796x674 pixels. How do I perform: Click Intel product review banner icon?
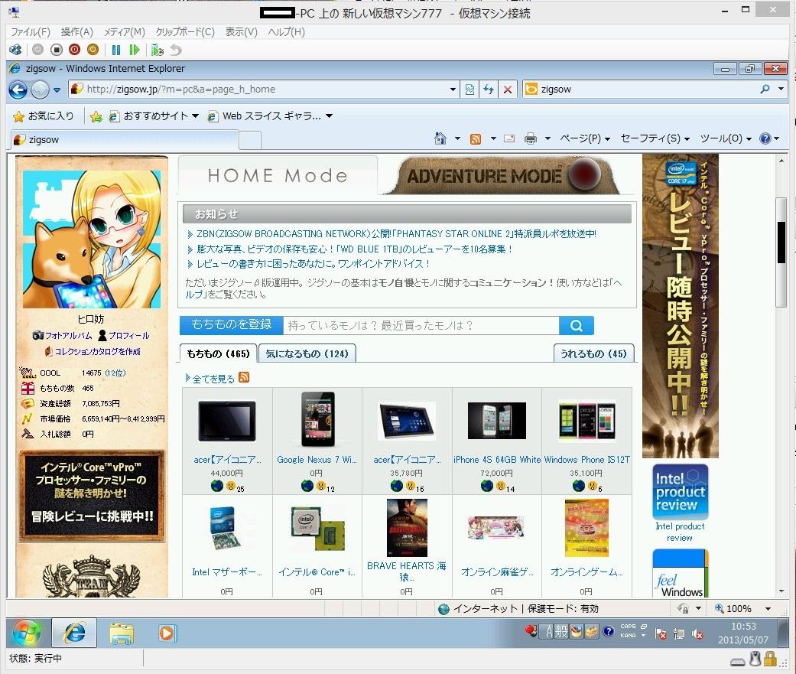click(680, 491)
